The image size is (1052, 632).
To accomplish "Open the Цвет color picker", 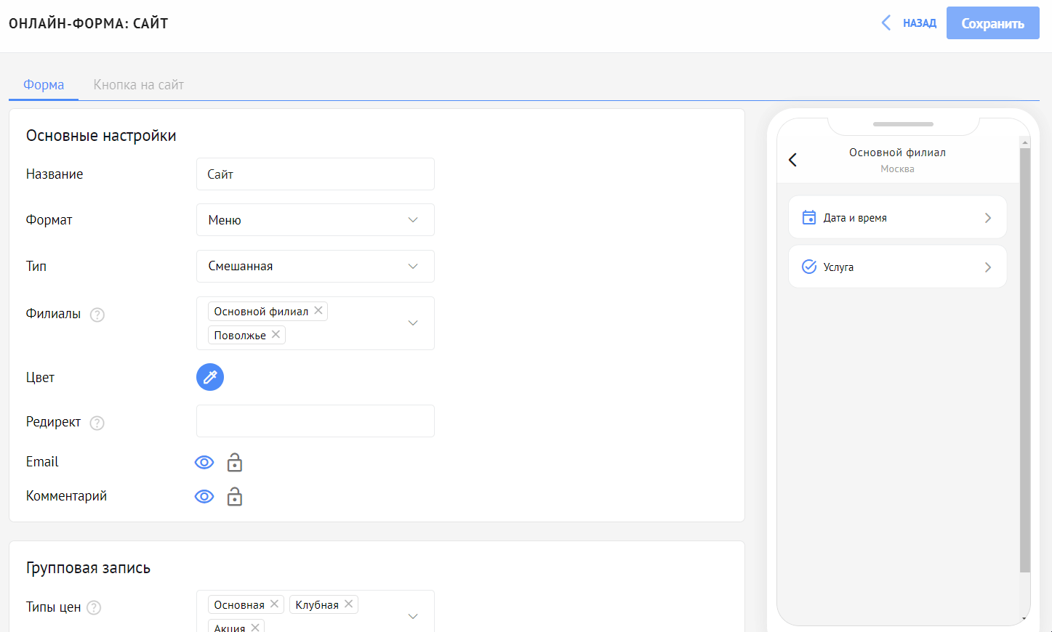I will pos(210,377).
